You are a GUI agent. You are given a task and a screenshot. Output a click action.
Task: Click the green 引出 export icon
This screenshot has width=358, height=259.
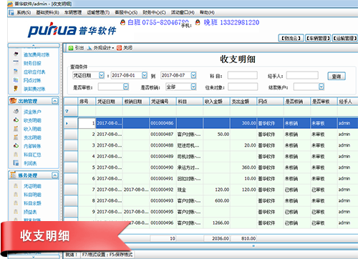[71, 48]
